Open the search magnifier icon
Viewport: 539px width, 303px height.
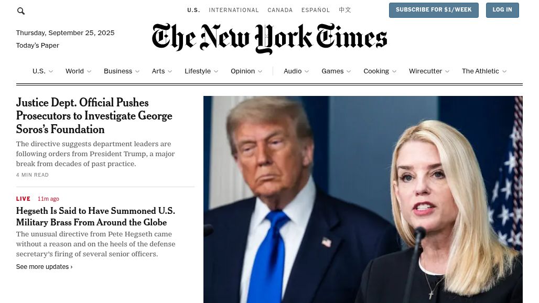click(x=21, y=11)
